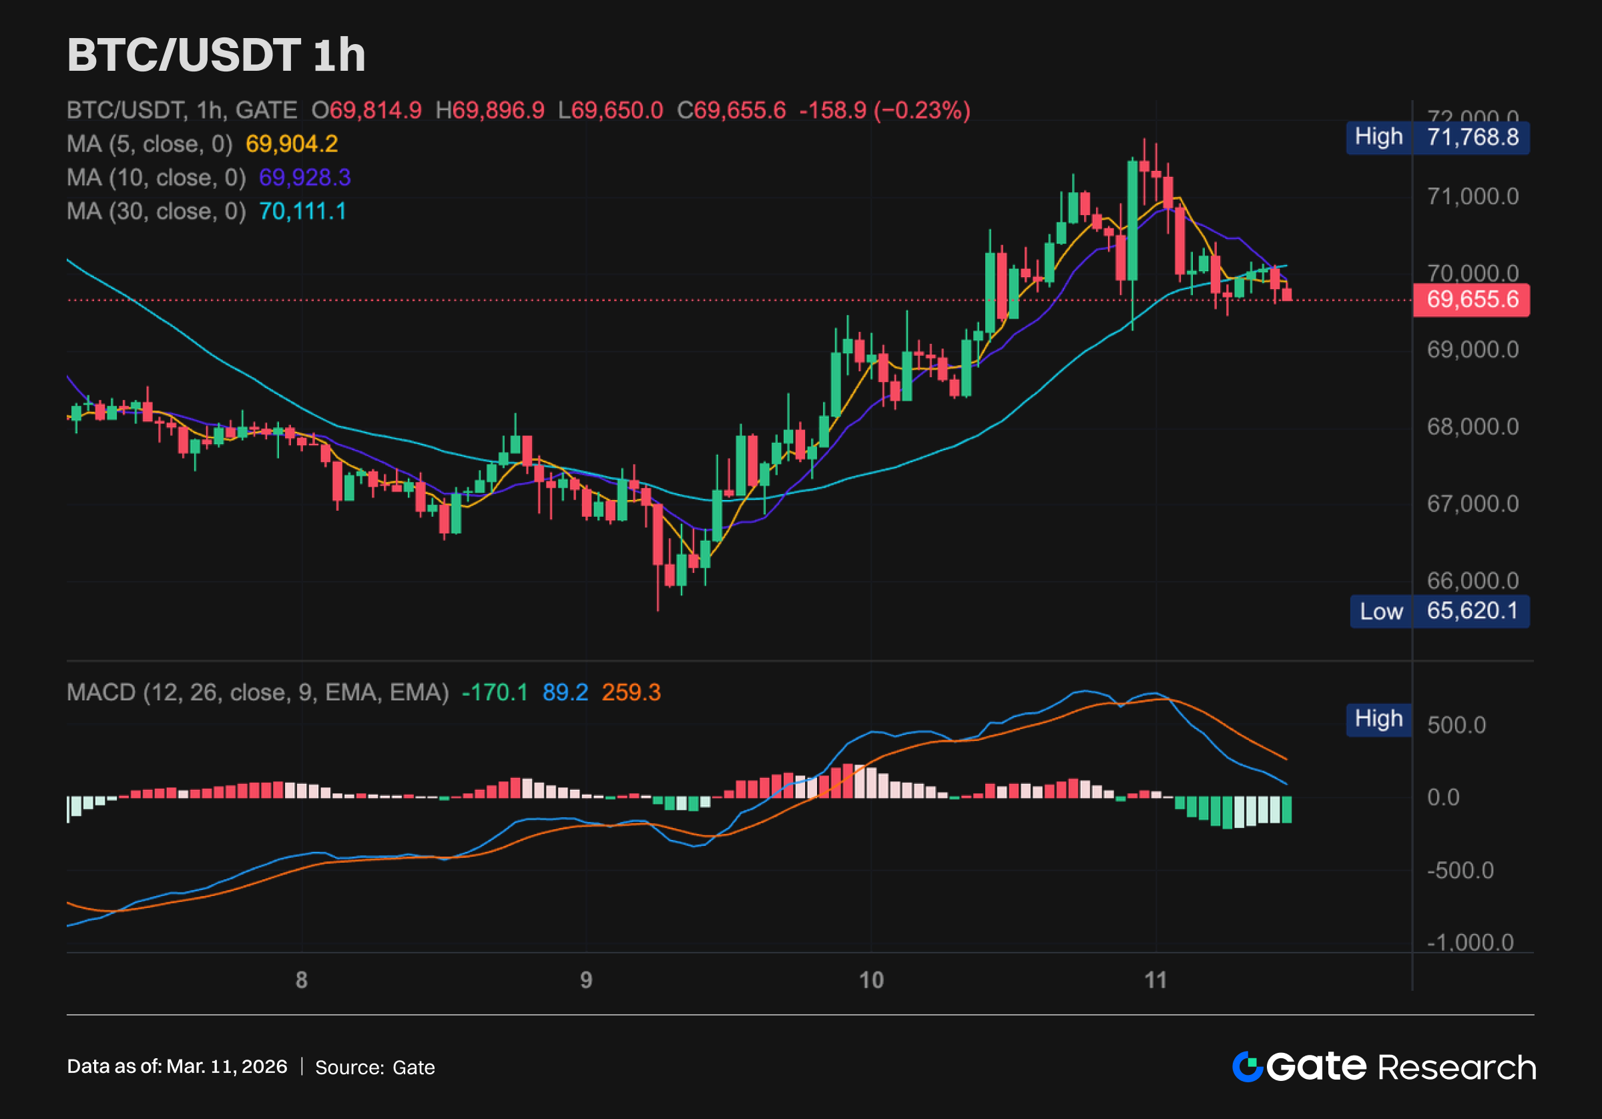Select the MA (5, close, 0) legend
The height and width of the screenshot is (1119, 1602).
tap(149, 144)
